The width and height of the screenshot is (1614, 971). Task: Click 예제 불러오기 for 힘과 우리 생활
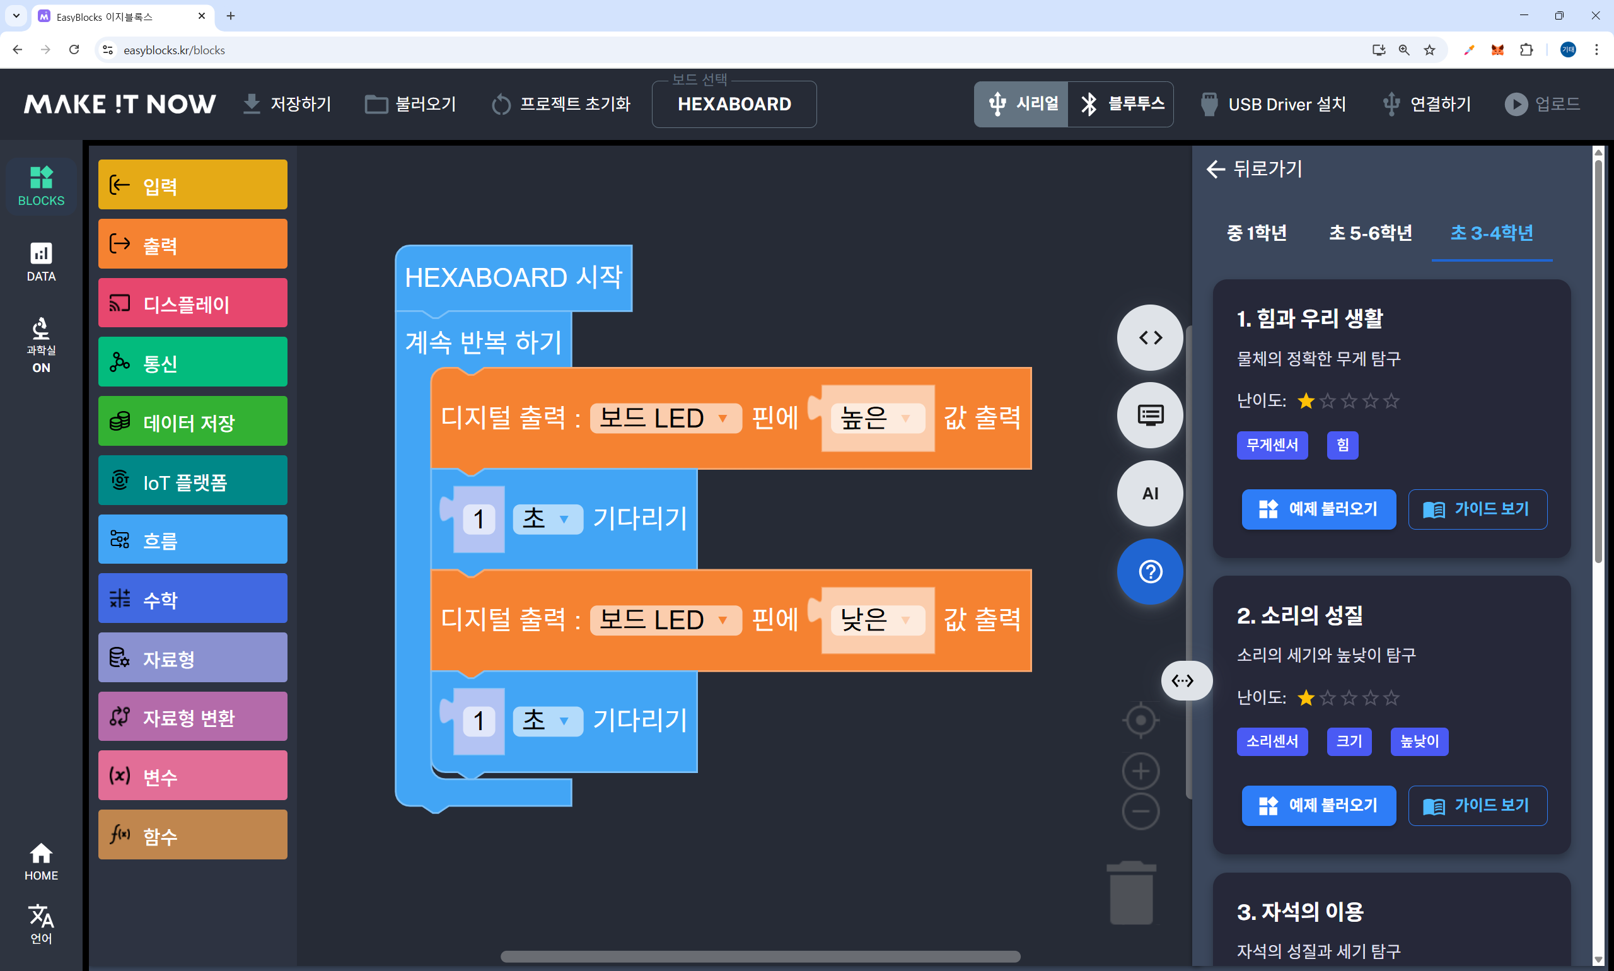pos(1318,509)
